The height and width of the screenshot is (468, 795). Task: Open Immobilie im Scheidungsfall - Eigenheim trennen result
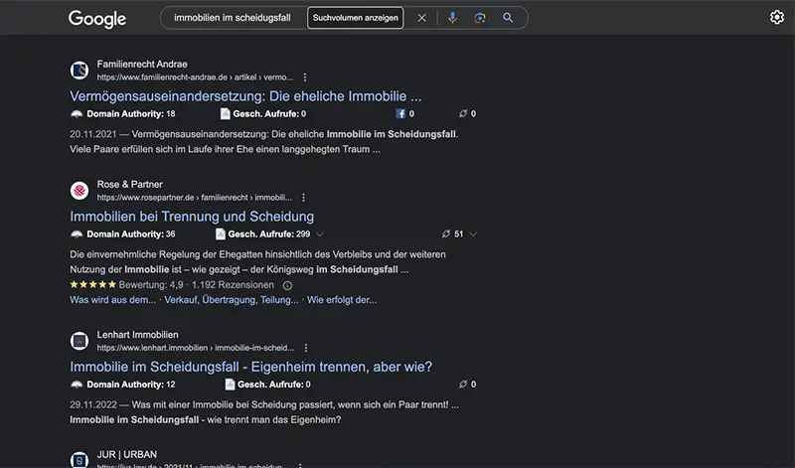251,367
